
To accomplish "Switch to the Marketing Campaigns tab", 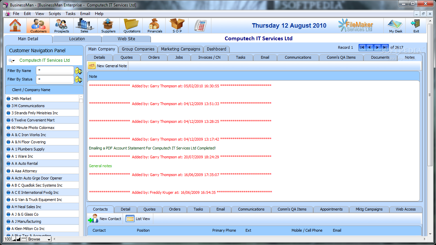I will [x=181, y=49].
